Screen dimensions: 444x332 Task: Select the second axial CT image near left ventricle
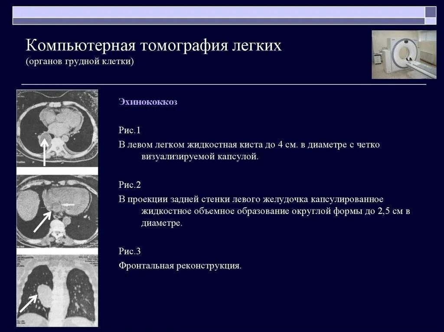point(57,212)
